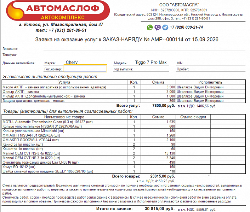This screenshot has height=212, width=250.
Task: Click the Наименование товара column header
Action: (64, 117)
